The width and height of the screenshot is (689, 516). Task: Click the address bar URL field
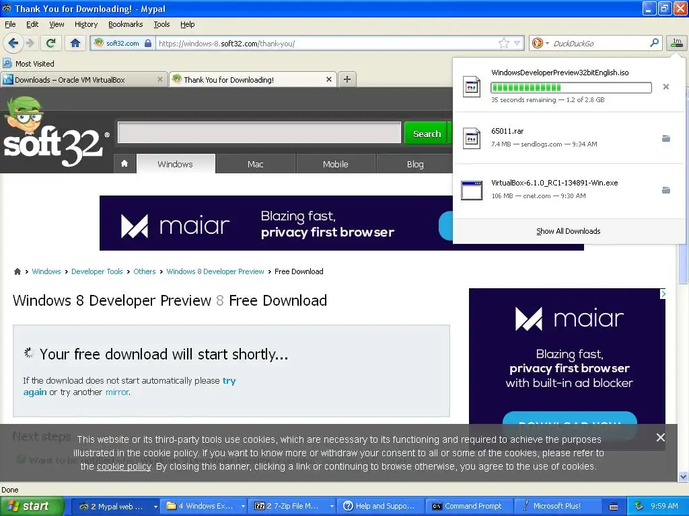coord(328,43)
